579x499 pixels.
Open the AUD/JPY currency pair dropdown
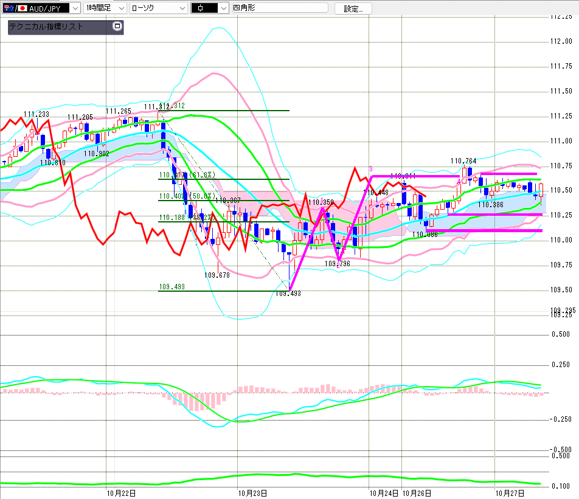[41, 8]
